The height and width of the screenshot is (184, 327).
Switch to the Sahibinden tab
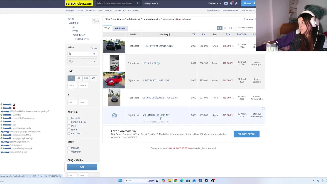tap(120, 28)
